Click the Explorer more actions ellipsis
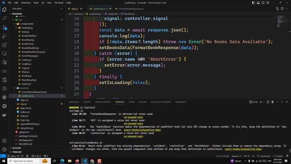This screenshot has width=291, height=164. point(61,9)
